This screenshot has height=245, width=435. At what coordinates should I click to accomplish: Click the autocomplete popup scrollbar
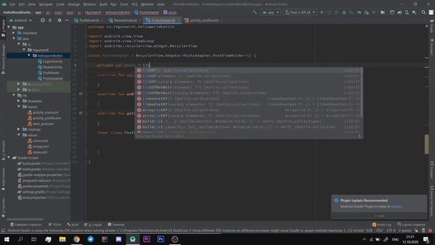(x=362, y=92)
